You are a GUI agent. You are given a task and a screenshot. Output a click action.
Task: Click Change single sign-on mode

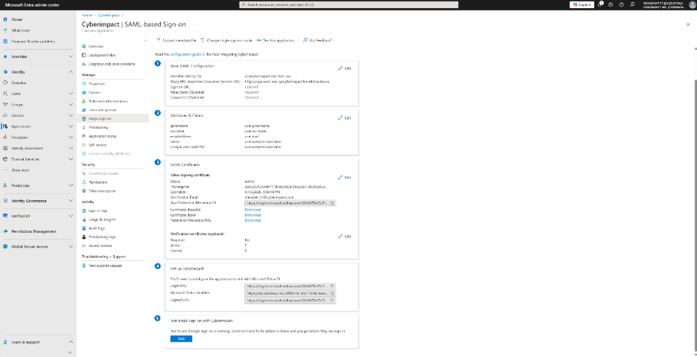coord(226,40)
